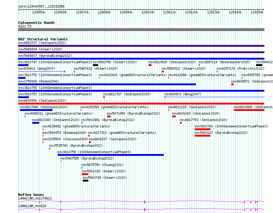Select nsv5463127 (ByrskaBishop2022) red bar

[x=202, y=136]
